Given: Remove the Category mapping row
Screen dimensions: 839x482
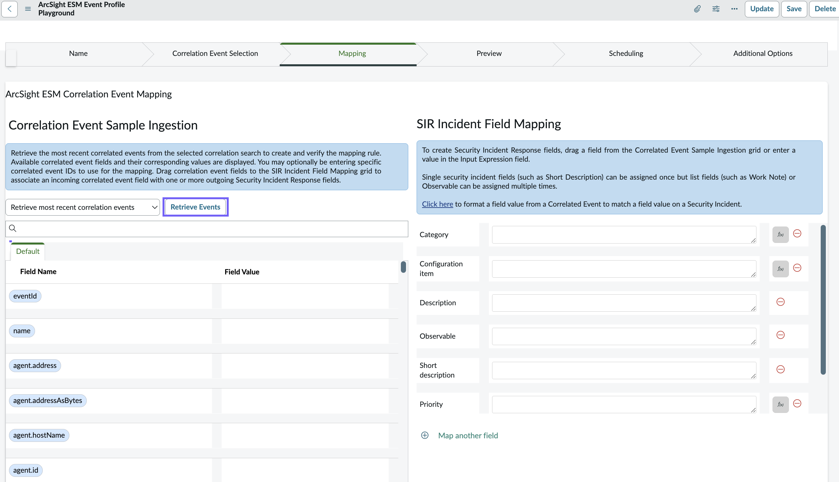Looking at the screenshot, I should click(797, 234).
